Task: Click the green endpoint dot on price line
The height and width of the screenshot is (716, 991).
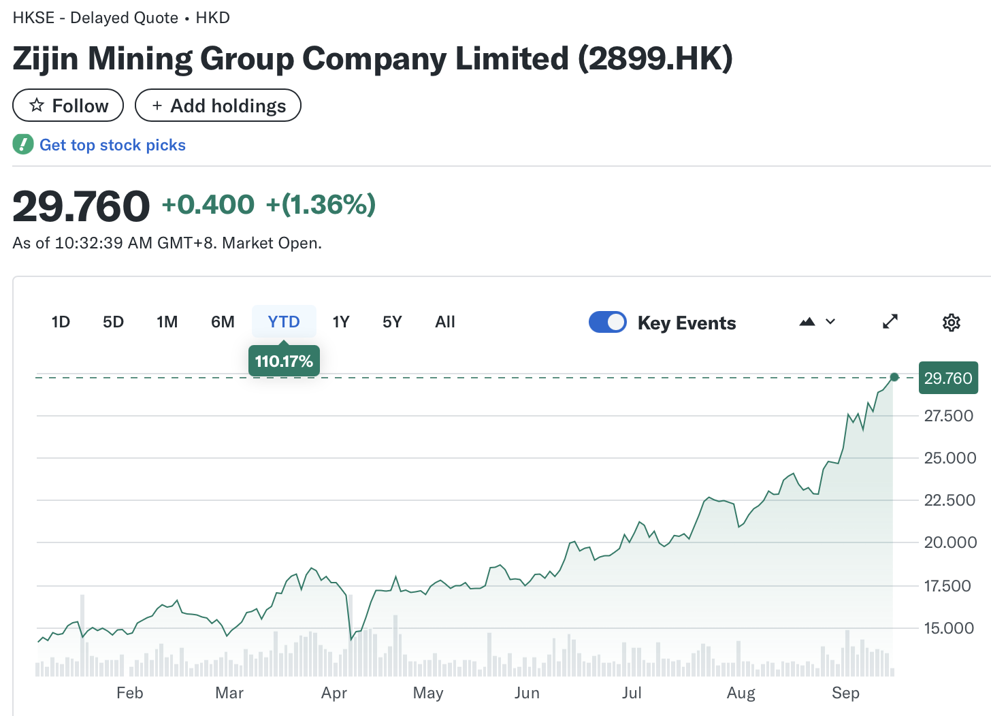Action: 894,377
